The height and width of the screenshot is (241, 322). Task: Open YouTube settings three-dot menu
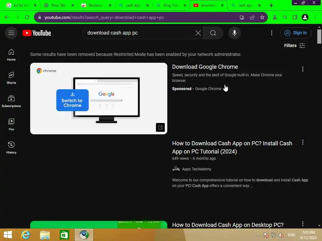pyautogui.click(x=271, y=33)
